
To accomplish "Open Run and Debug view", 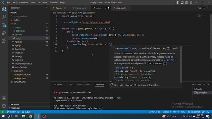I will pyautogui.click(x=4, y=33).
